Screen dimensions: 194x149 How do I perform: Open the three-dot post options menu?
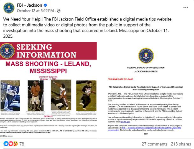pos(186,7)
